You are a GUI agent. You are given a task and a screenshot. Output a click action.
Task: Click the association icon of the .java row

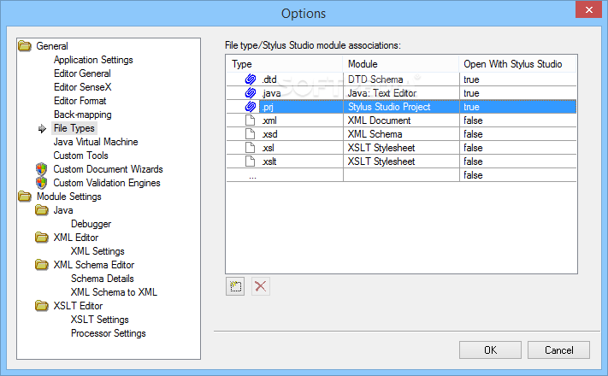pos(251,93)
